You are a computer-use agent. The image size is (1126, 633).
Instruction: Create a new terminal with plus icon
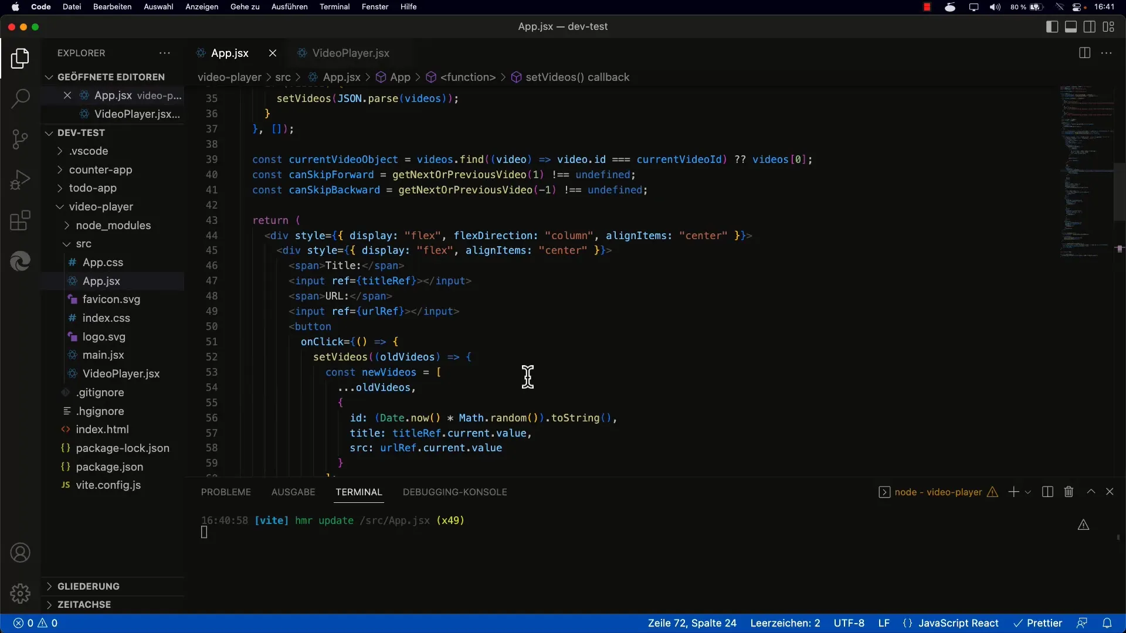coord(1013,492)
